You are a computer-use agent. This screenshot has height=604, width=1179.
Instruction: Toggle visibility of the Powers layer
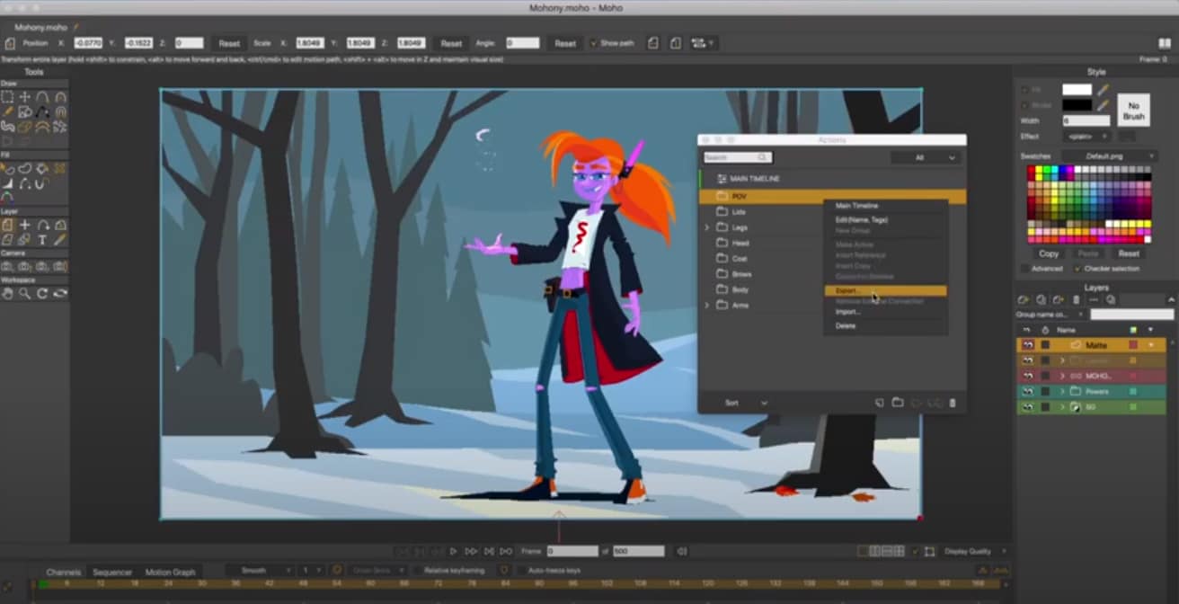[x=1027, y=392]
